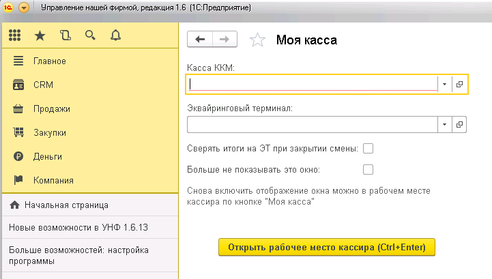Check Больше не показывать это окно
This screenshot has height=279, width=492.
click(368, 169)
